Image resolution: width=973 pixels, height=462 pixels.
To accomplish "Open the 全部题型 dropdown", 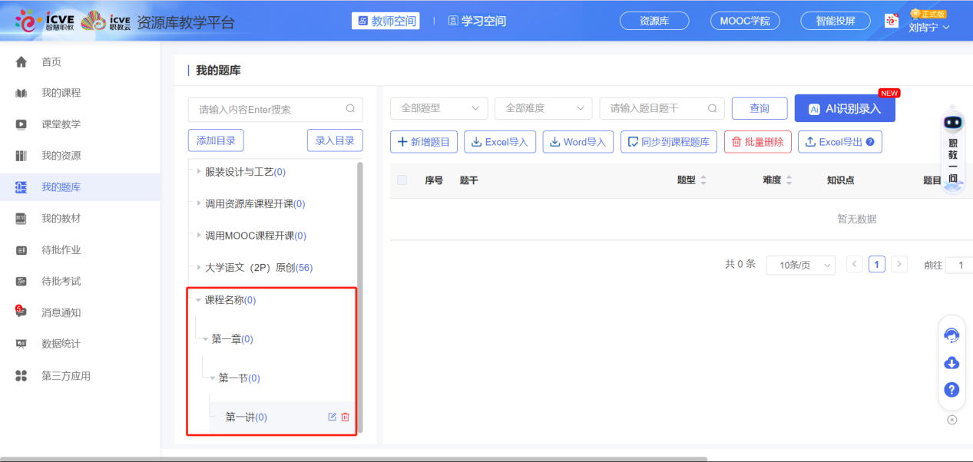I will pos(439,108).
